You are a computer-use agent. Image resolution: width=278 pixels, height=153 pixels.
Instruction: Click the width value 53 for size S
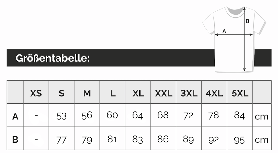coord(61,116)
